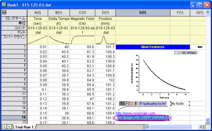Click the (Oe) units cell

[82, 24]
